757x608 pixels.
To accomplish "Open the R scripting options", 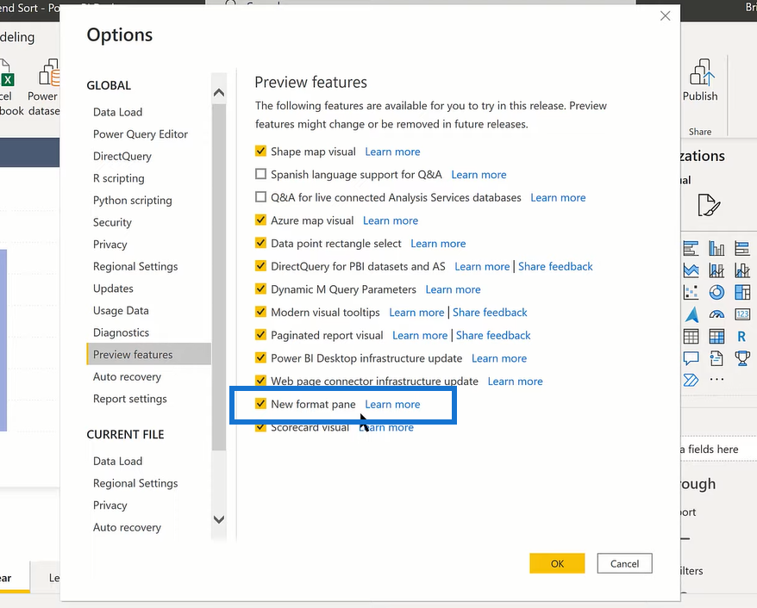I will click(119, 178).
